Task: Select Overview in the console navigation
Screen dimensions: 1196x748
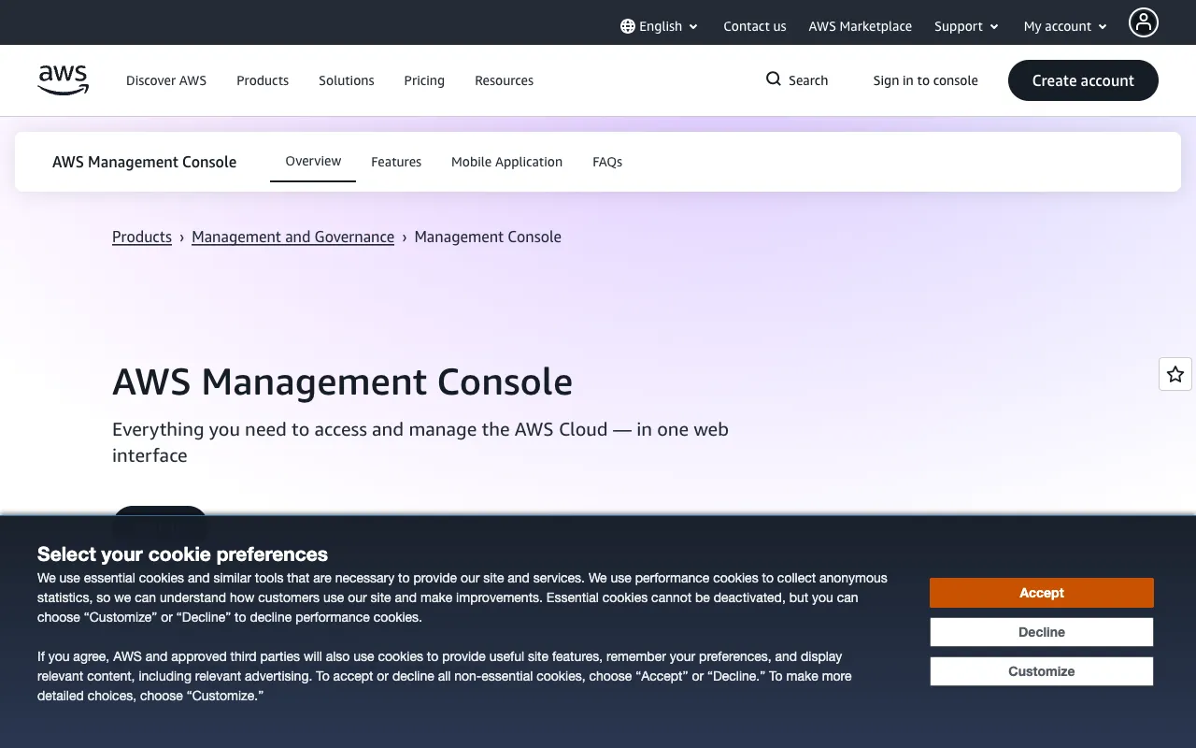Action: [312, 161]
